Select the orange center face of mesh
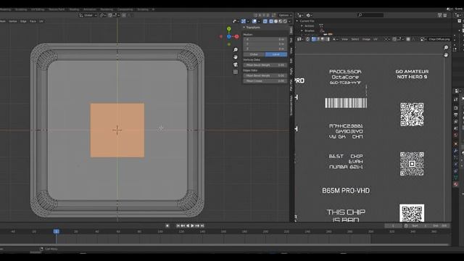464x261 pixels. tap(117, 130)
